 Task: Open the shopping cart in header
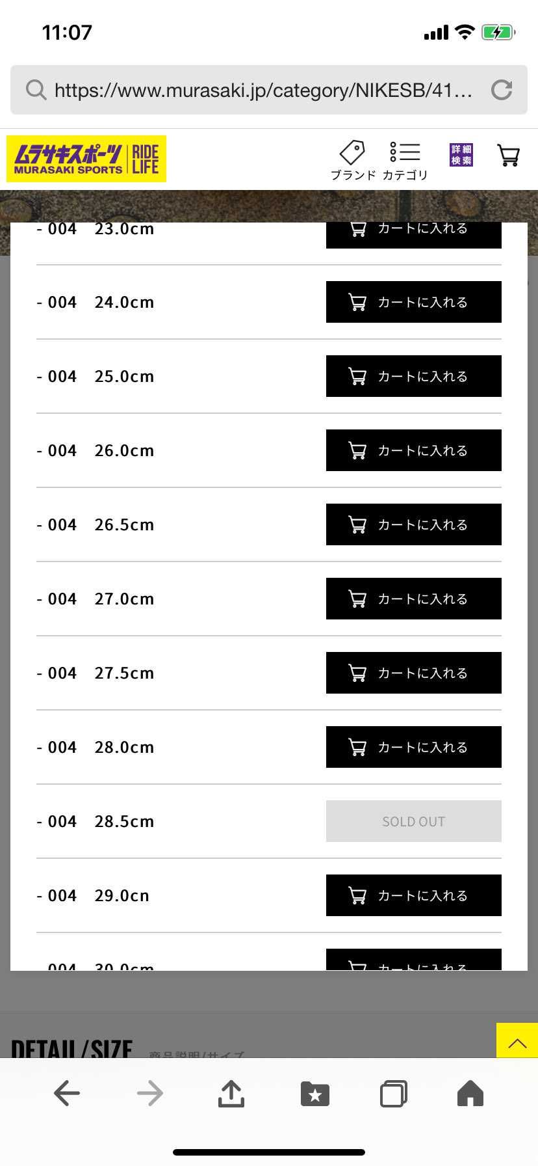pos(508,155)
